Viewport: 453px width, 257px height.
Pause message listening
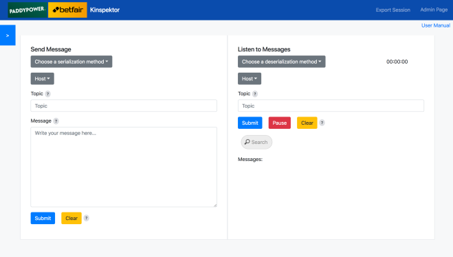tap(279, 123)
